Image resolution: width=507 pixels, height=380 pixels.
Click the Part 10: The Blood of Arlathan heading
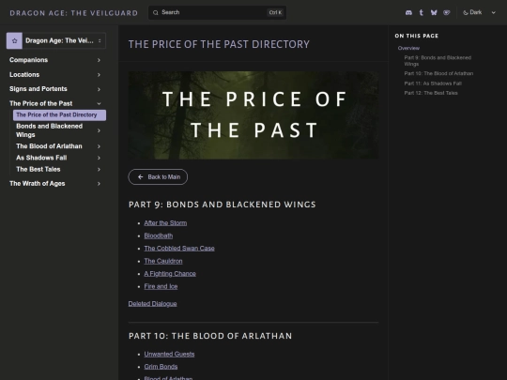[210, 336]
